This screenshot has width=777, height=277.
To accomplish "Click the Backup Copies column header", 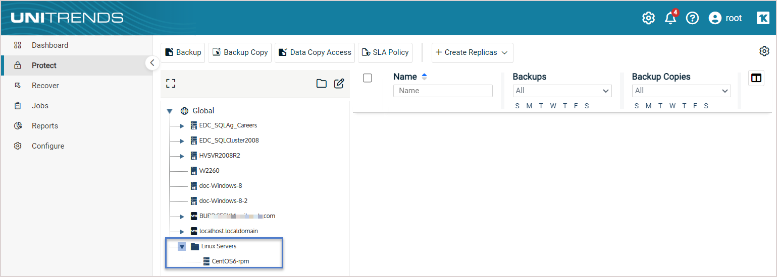I will 661,77.
